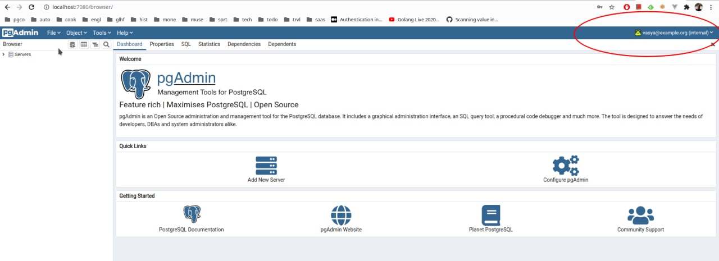The height and width of the screenshot is (261, 719).
Task: Click the Configure pgAdmin gears icon
Action: pos(566,166)
